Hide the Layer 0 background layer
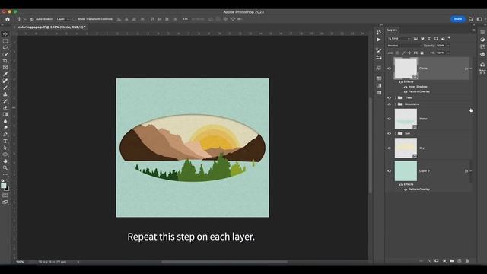This screenshot has height=274, width=487. pos(389,170)
